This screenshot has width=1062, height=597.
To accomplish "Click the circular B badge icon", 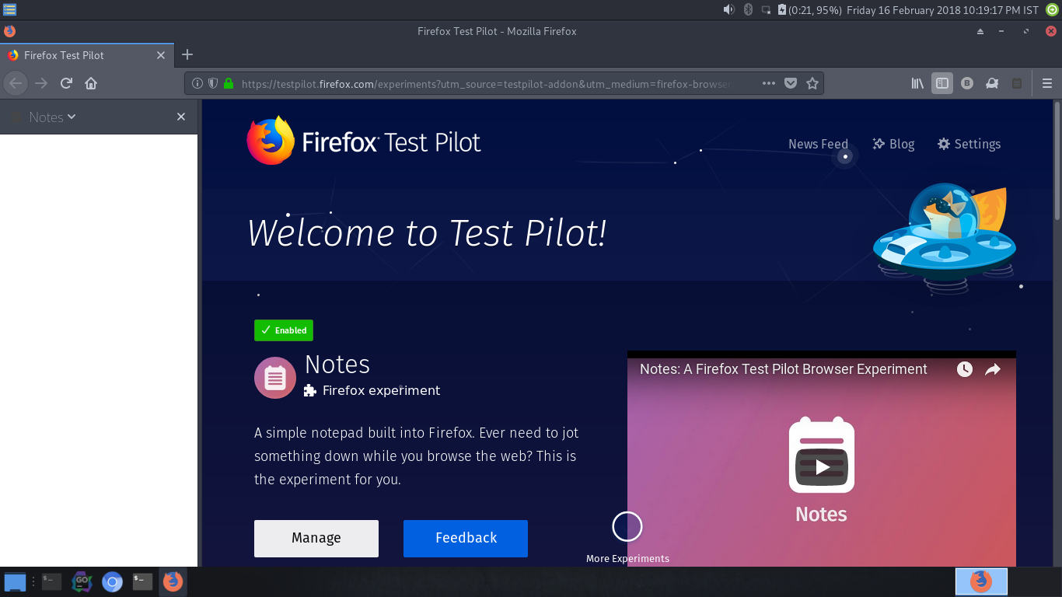I will pyautogui.click(x=966, y=83).
